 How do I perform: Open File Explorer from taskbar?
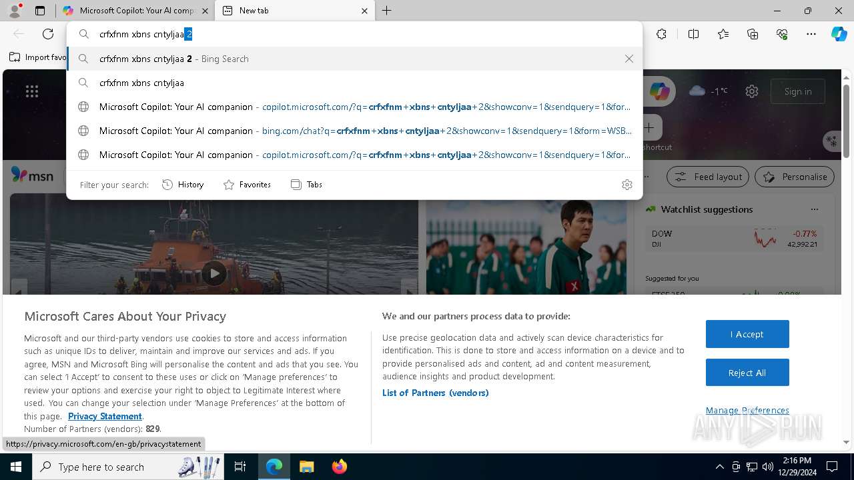coord(306,467)
